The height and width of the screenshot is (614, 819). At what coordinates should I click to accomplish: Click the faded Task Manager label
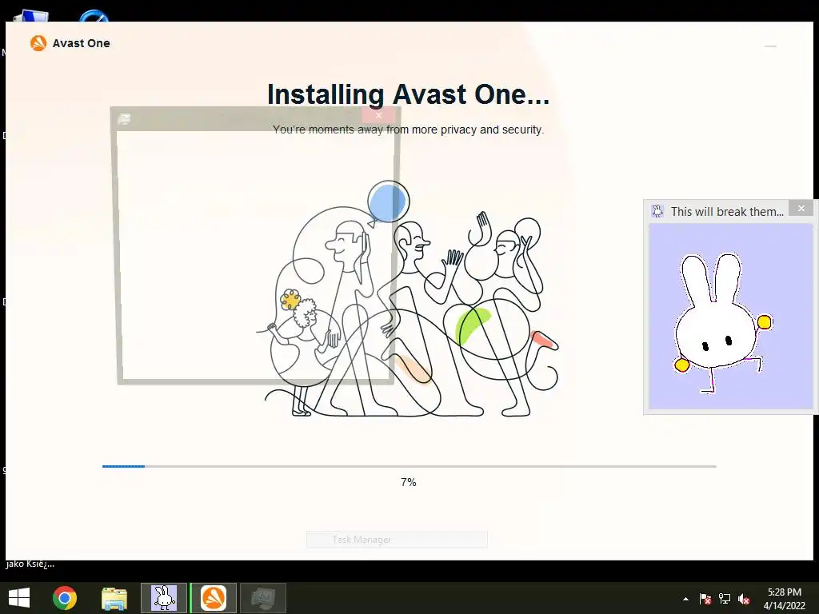[x=362, y=540]
